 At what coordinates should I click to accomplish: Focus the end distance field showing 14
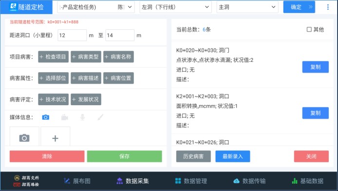(x=120, y=35)
